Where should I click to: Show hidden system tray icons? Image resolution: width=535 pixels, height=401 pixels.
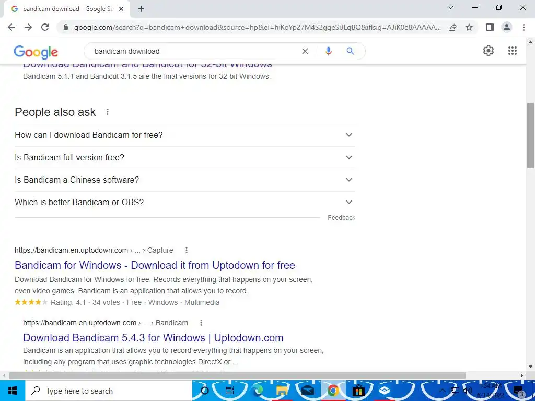tap(442, 391)
